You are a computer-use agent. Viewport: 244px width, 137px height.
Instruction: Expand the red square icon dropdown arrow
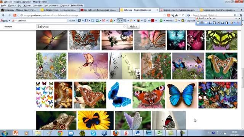click(x=156, y=21)
